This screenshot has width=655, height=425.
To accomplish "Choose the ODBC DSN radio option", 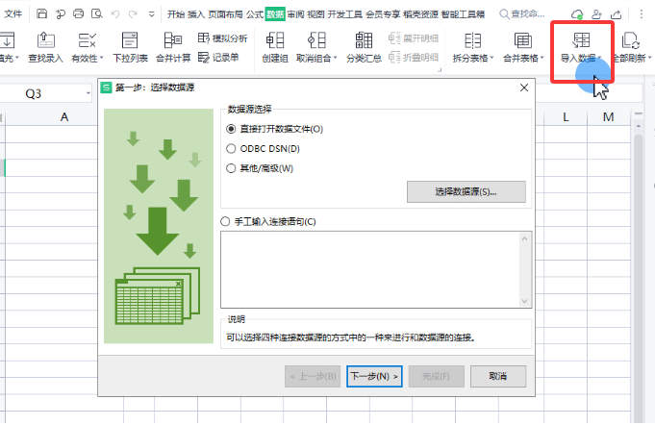I will pos(231,149).
